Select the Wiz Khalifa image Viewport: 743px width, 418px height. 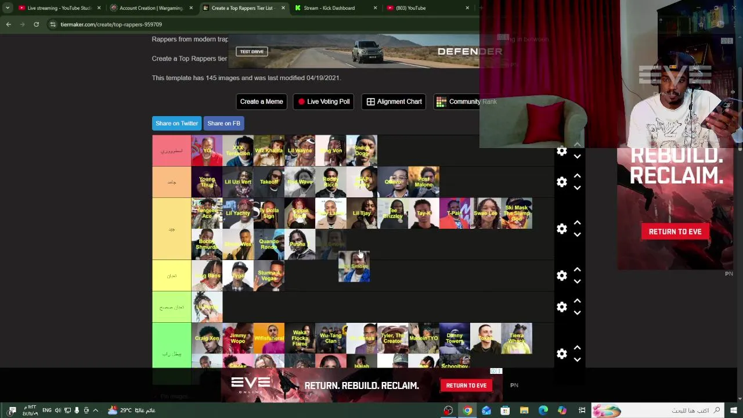[269, 150]
